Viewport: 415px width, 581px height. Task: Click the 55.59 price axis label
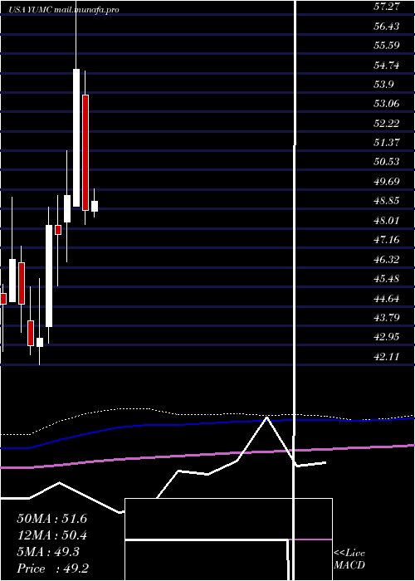pos(387,45)
